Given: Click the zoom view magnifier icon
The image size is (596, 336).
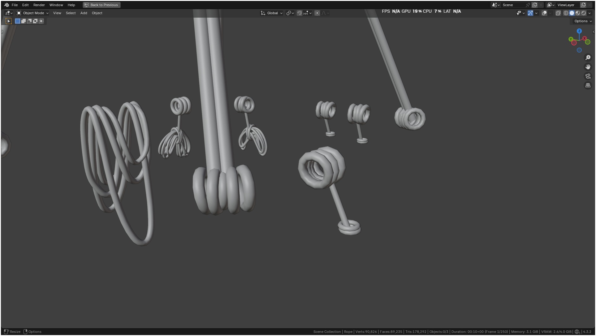Looking at the screenshot, I should click(588, 58).
